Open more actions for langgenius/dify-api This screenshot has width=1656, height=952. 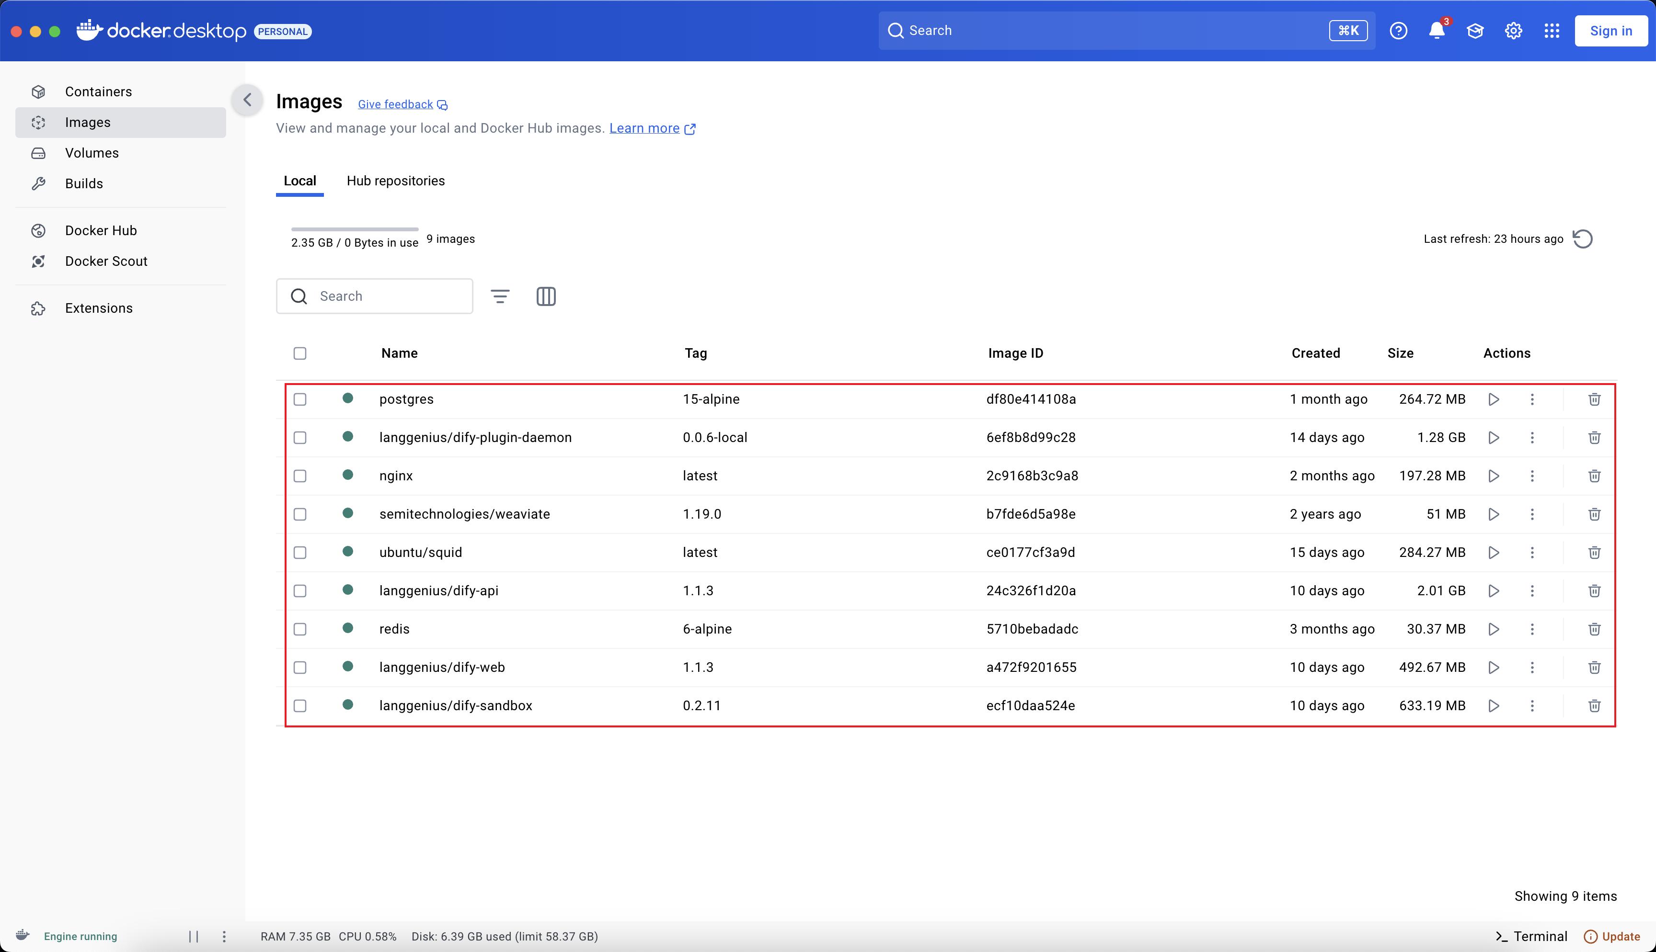click(x=1532, y=590)
